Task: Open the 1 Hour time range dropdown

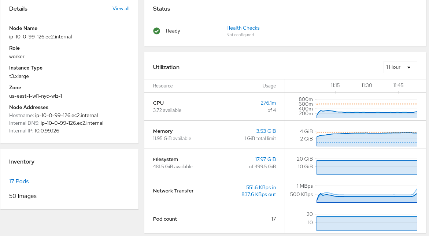Action: (x=400, y=67)
